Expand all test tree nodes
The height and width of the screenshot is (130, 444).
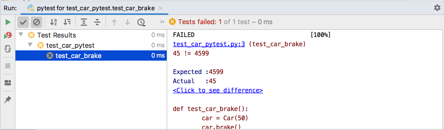click(x=84, y=22)
